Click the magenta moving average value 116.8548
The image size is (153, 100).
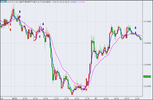coord(81,2)
